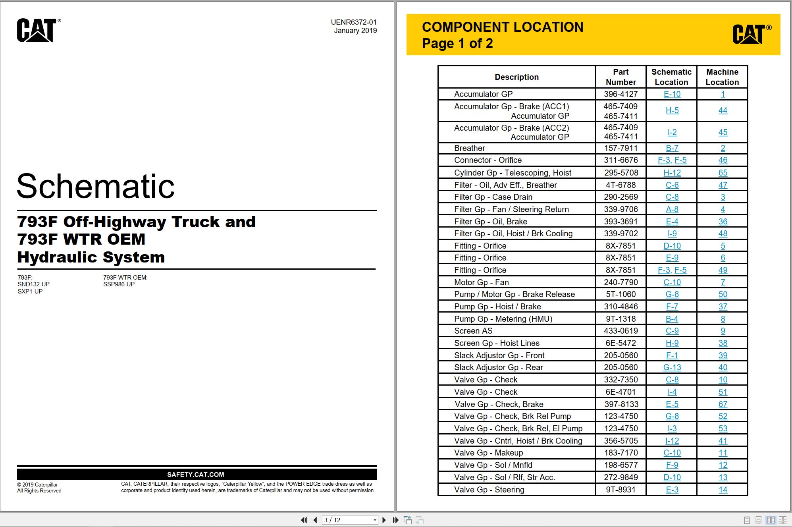Click the previous view icon
The height and width of the screenshot is (527, 792).
(x=408, y=520)
